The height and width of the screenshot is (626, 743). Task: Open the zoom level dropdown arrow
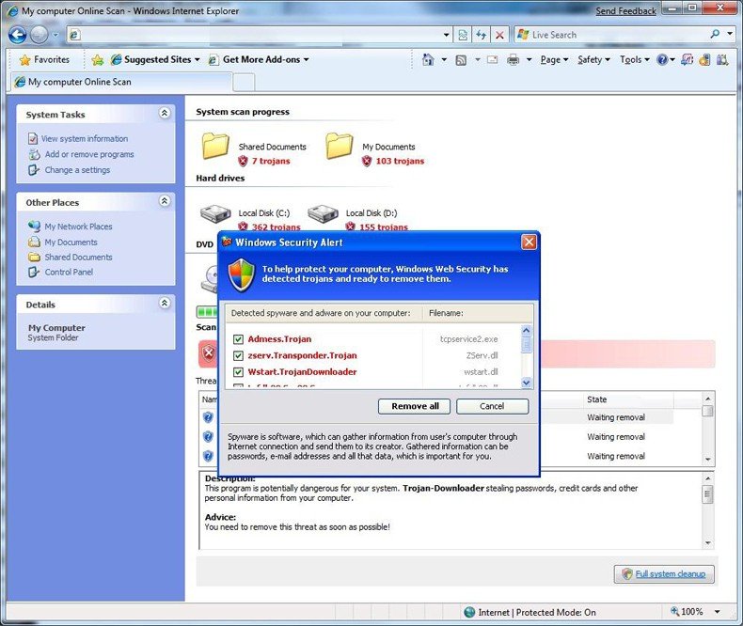(x=718, y=612)
